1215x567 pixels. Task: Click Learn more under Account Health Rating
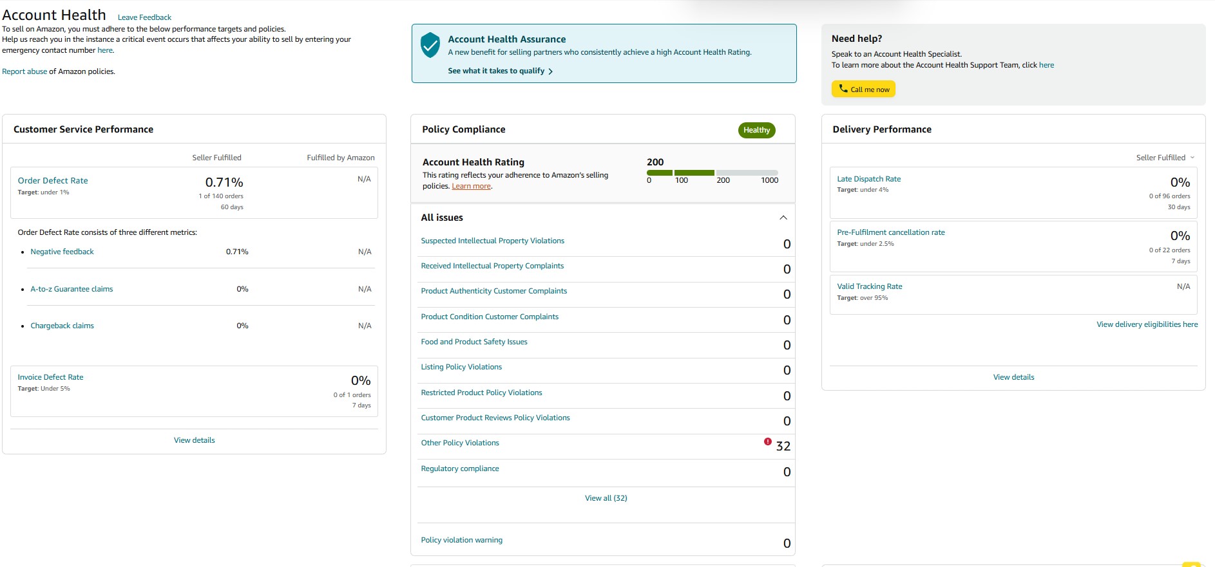[471, 186]
